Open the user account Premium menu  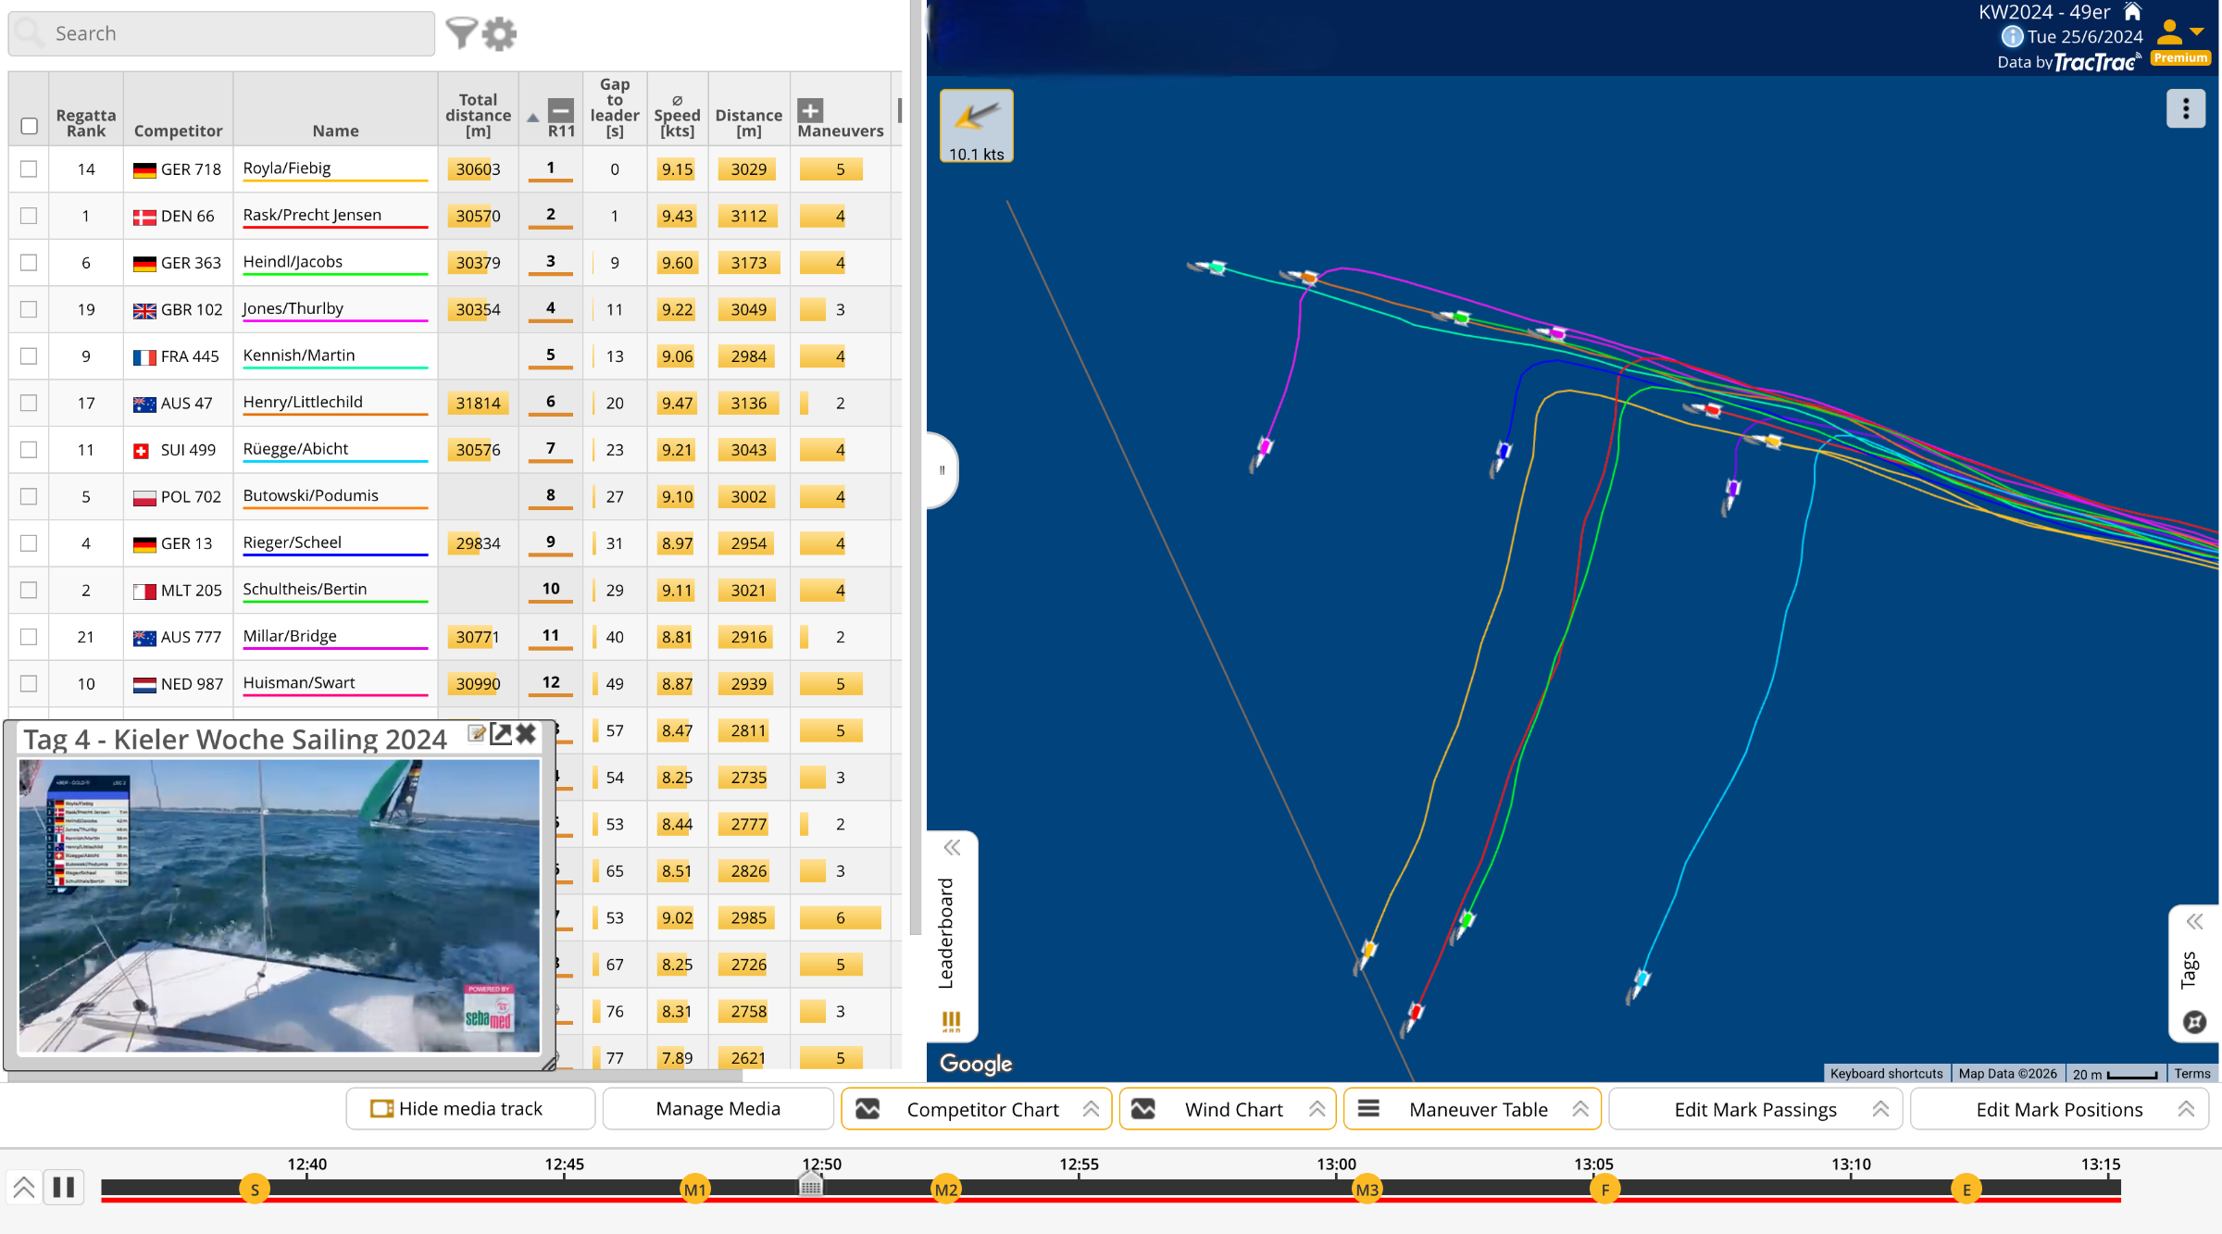(x=2181, y=42)
